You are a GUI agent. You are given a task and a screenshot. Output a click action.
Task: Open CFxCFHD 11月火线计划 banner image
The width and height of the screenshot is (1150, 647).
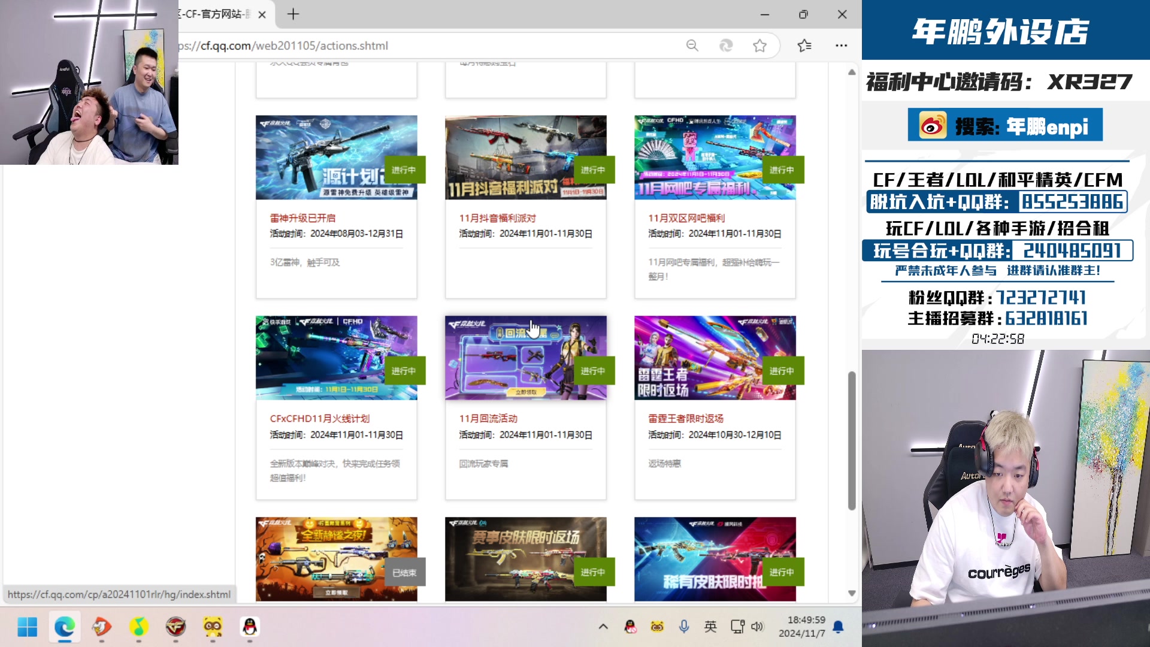coord(337,358)
